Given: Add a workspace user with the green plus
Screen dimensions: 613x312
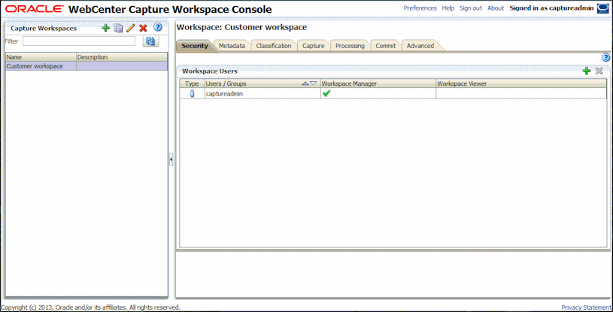Looking at the screenshot, I should click(x=587, y=71).
